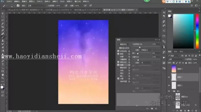Image resolution: width=201 pixels, height=112 pixels.
Task: Open the layer blend mode dropdown
Action: pyautogui.click(x=176, y=59)
